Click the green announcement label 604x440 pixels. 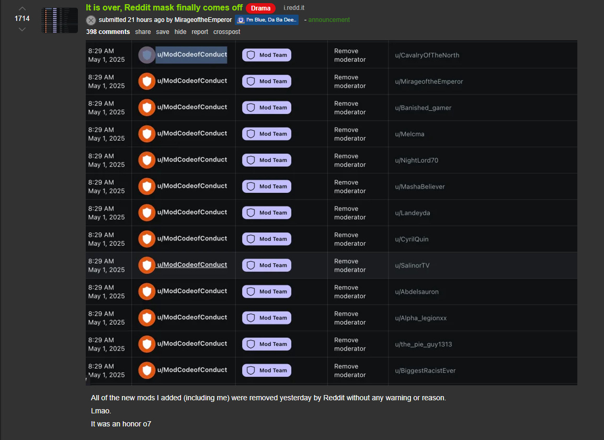point(329,20)
